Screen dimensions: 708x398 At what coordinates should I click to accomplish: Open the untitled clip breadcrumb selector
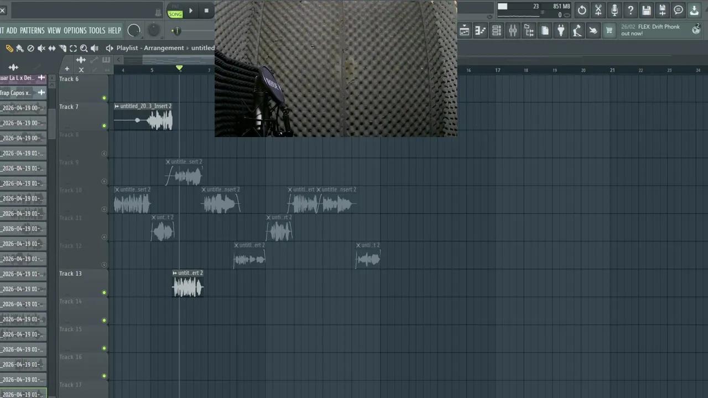pos(202,48)
